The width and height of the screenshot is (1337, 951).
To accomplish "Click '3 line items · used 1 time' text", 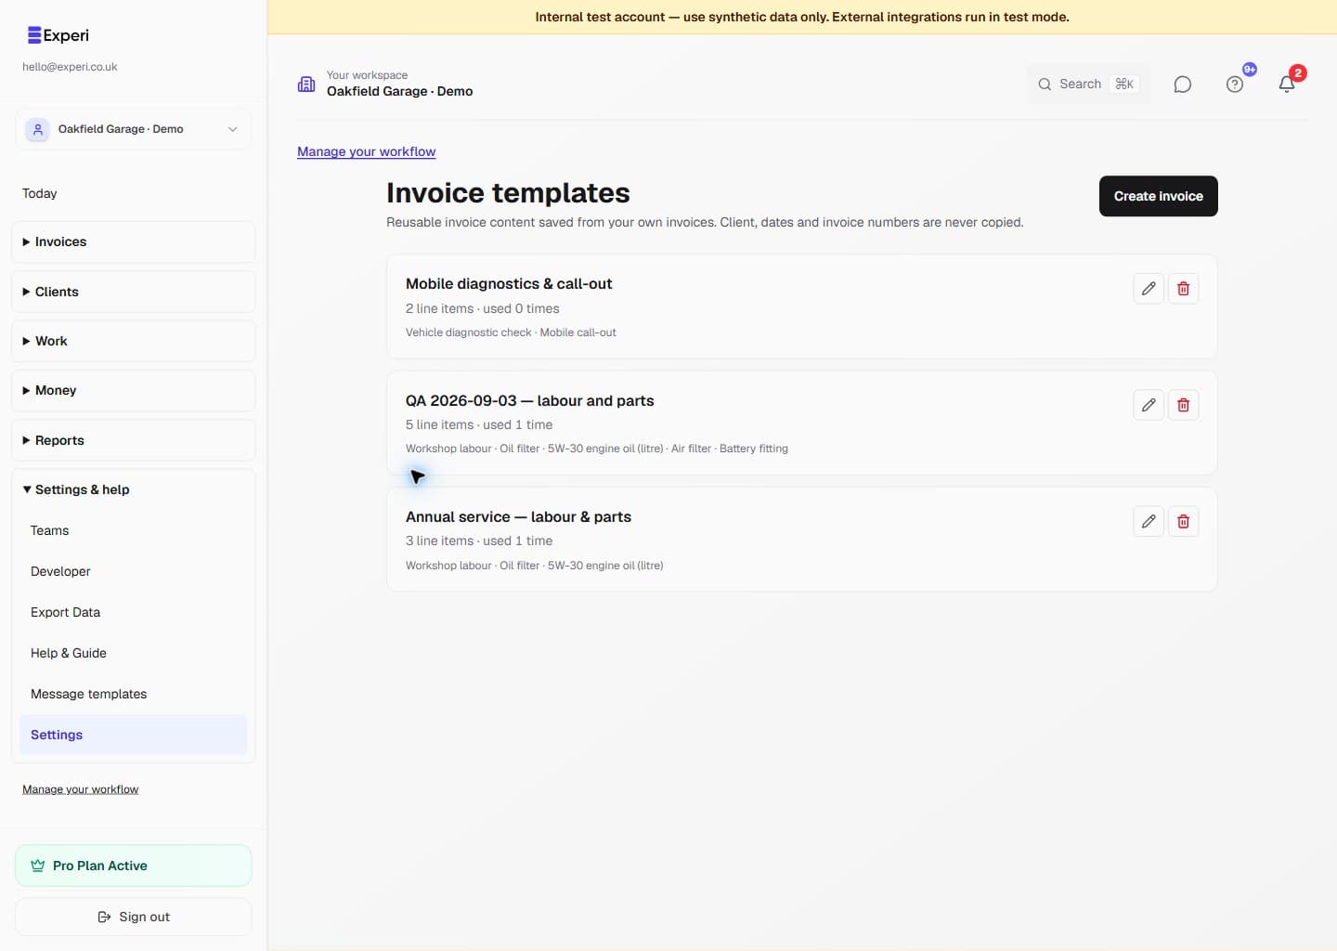I will pyautogui.click(x=479, y=541).
